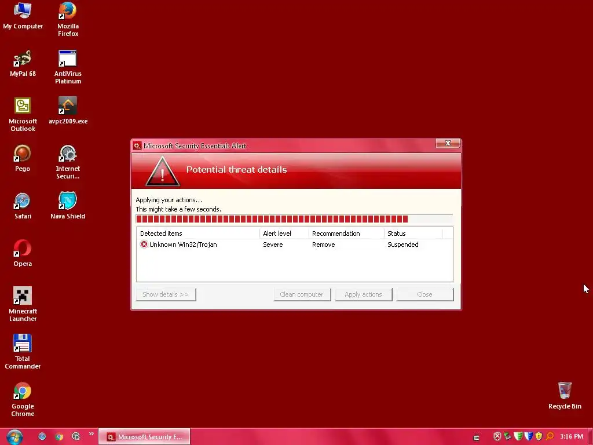
Task: Click the Applying your actions text
Action: (169, 200)
